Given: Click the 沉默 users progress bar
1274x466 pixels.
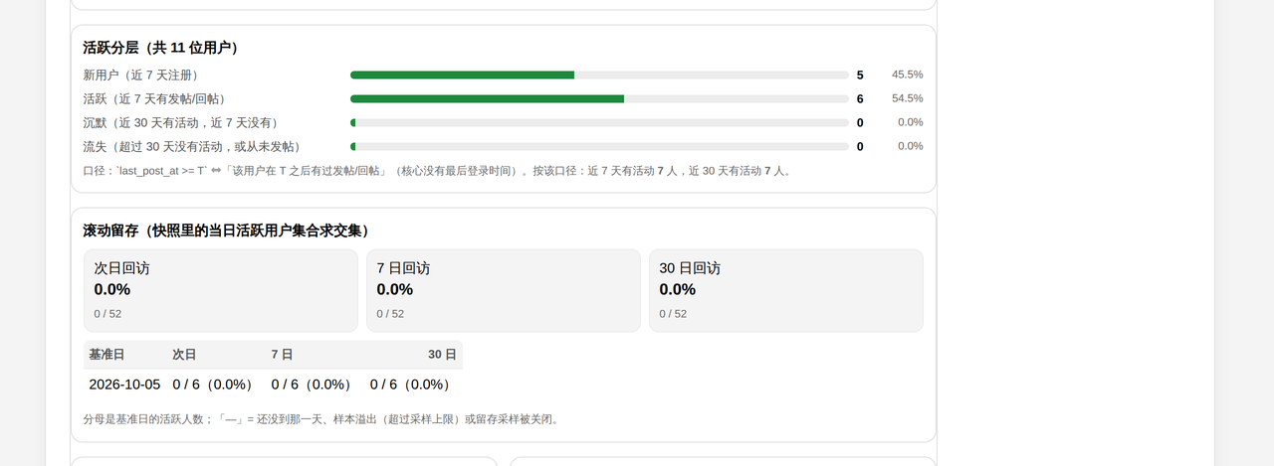Looking at the screenshot, I should [x=599, y=122].
